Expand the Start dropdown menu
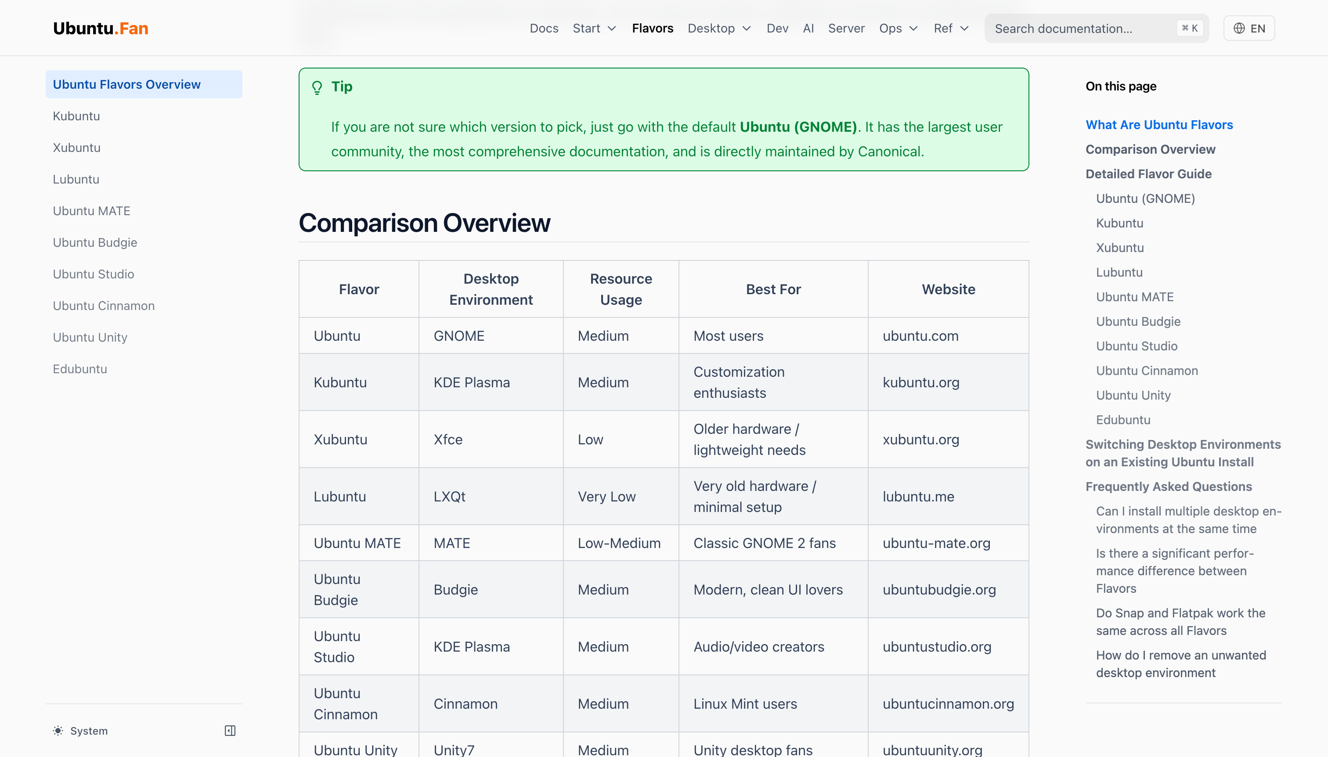This screenshot has width=1328, height=757. pos(595,28)
